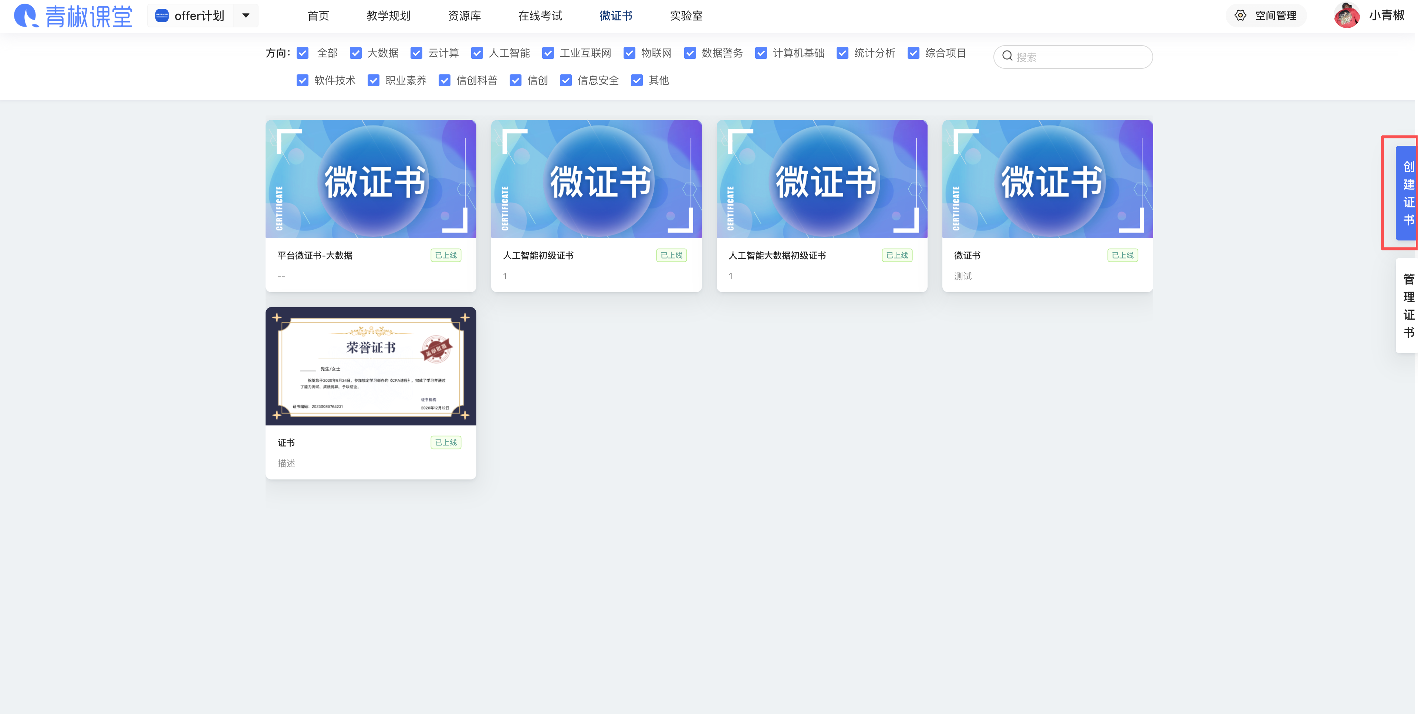Open the offer计划 space selector
The height and width of the screenshot is (714, 1418).
click(199, 16)
